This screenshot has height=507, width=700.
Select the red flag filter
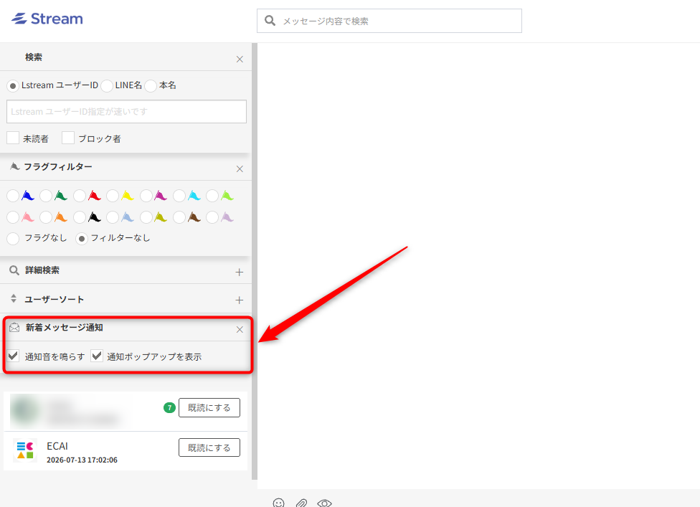80,196
